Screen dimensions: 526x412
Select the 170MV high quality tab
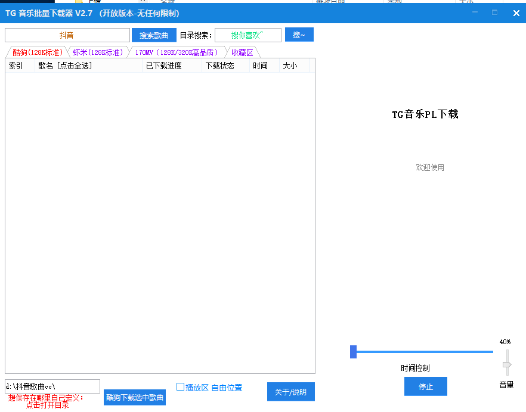click(x=177, y=52)
